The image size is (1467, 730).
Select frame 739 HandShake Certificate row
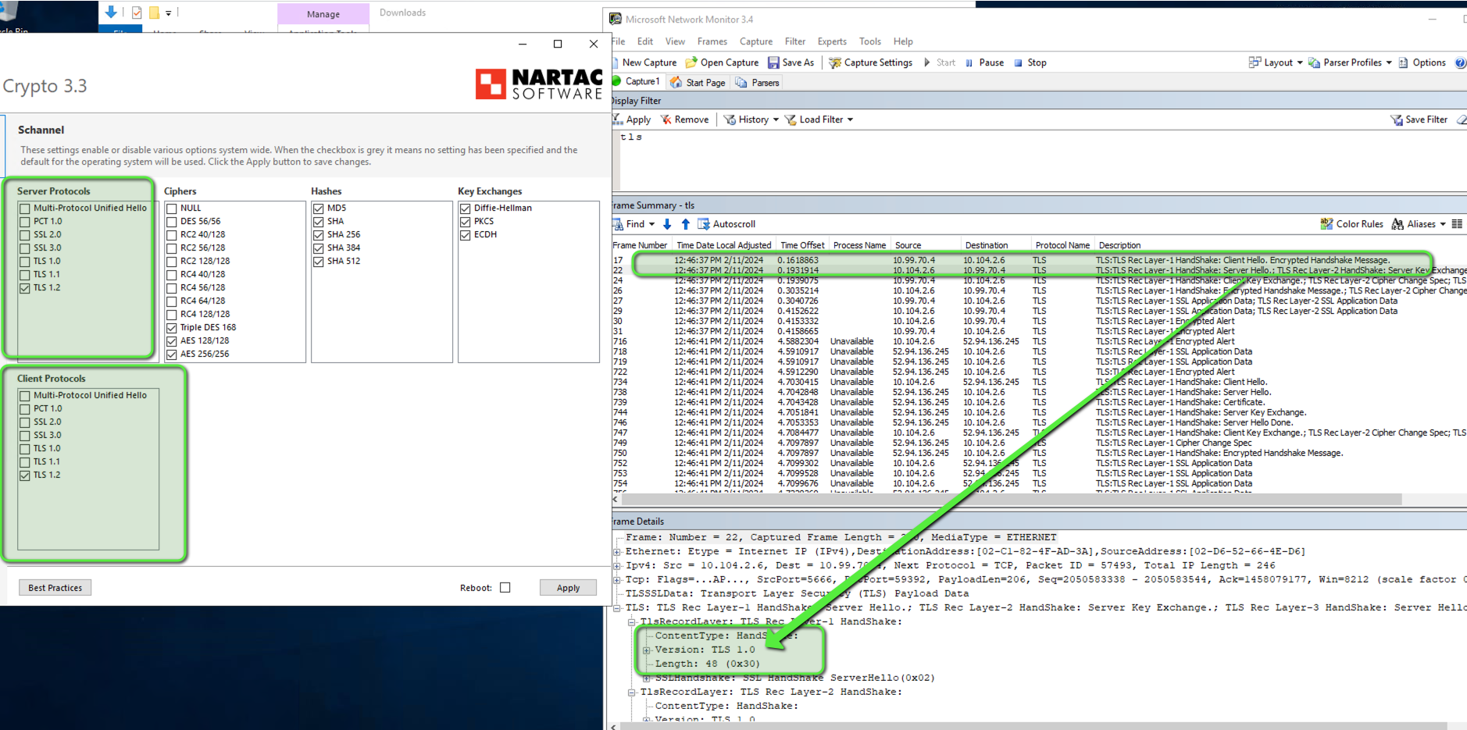point(1039,403)
